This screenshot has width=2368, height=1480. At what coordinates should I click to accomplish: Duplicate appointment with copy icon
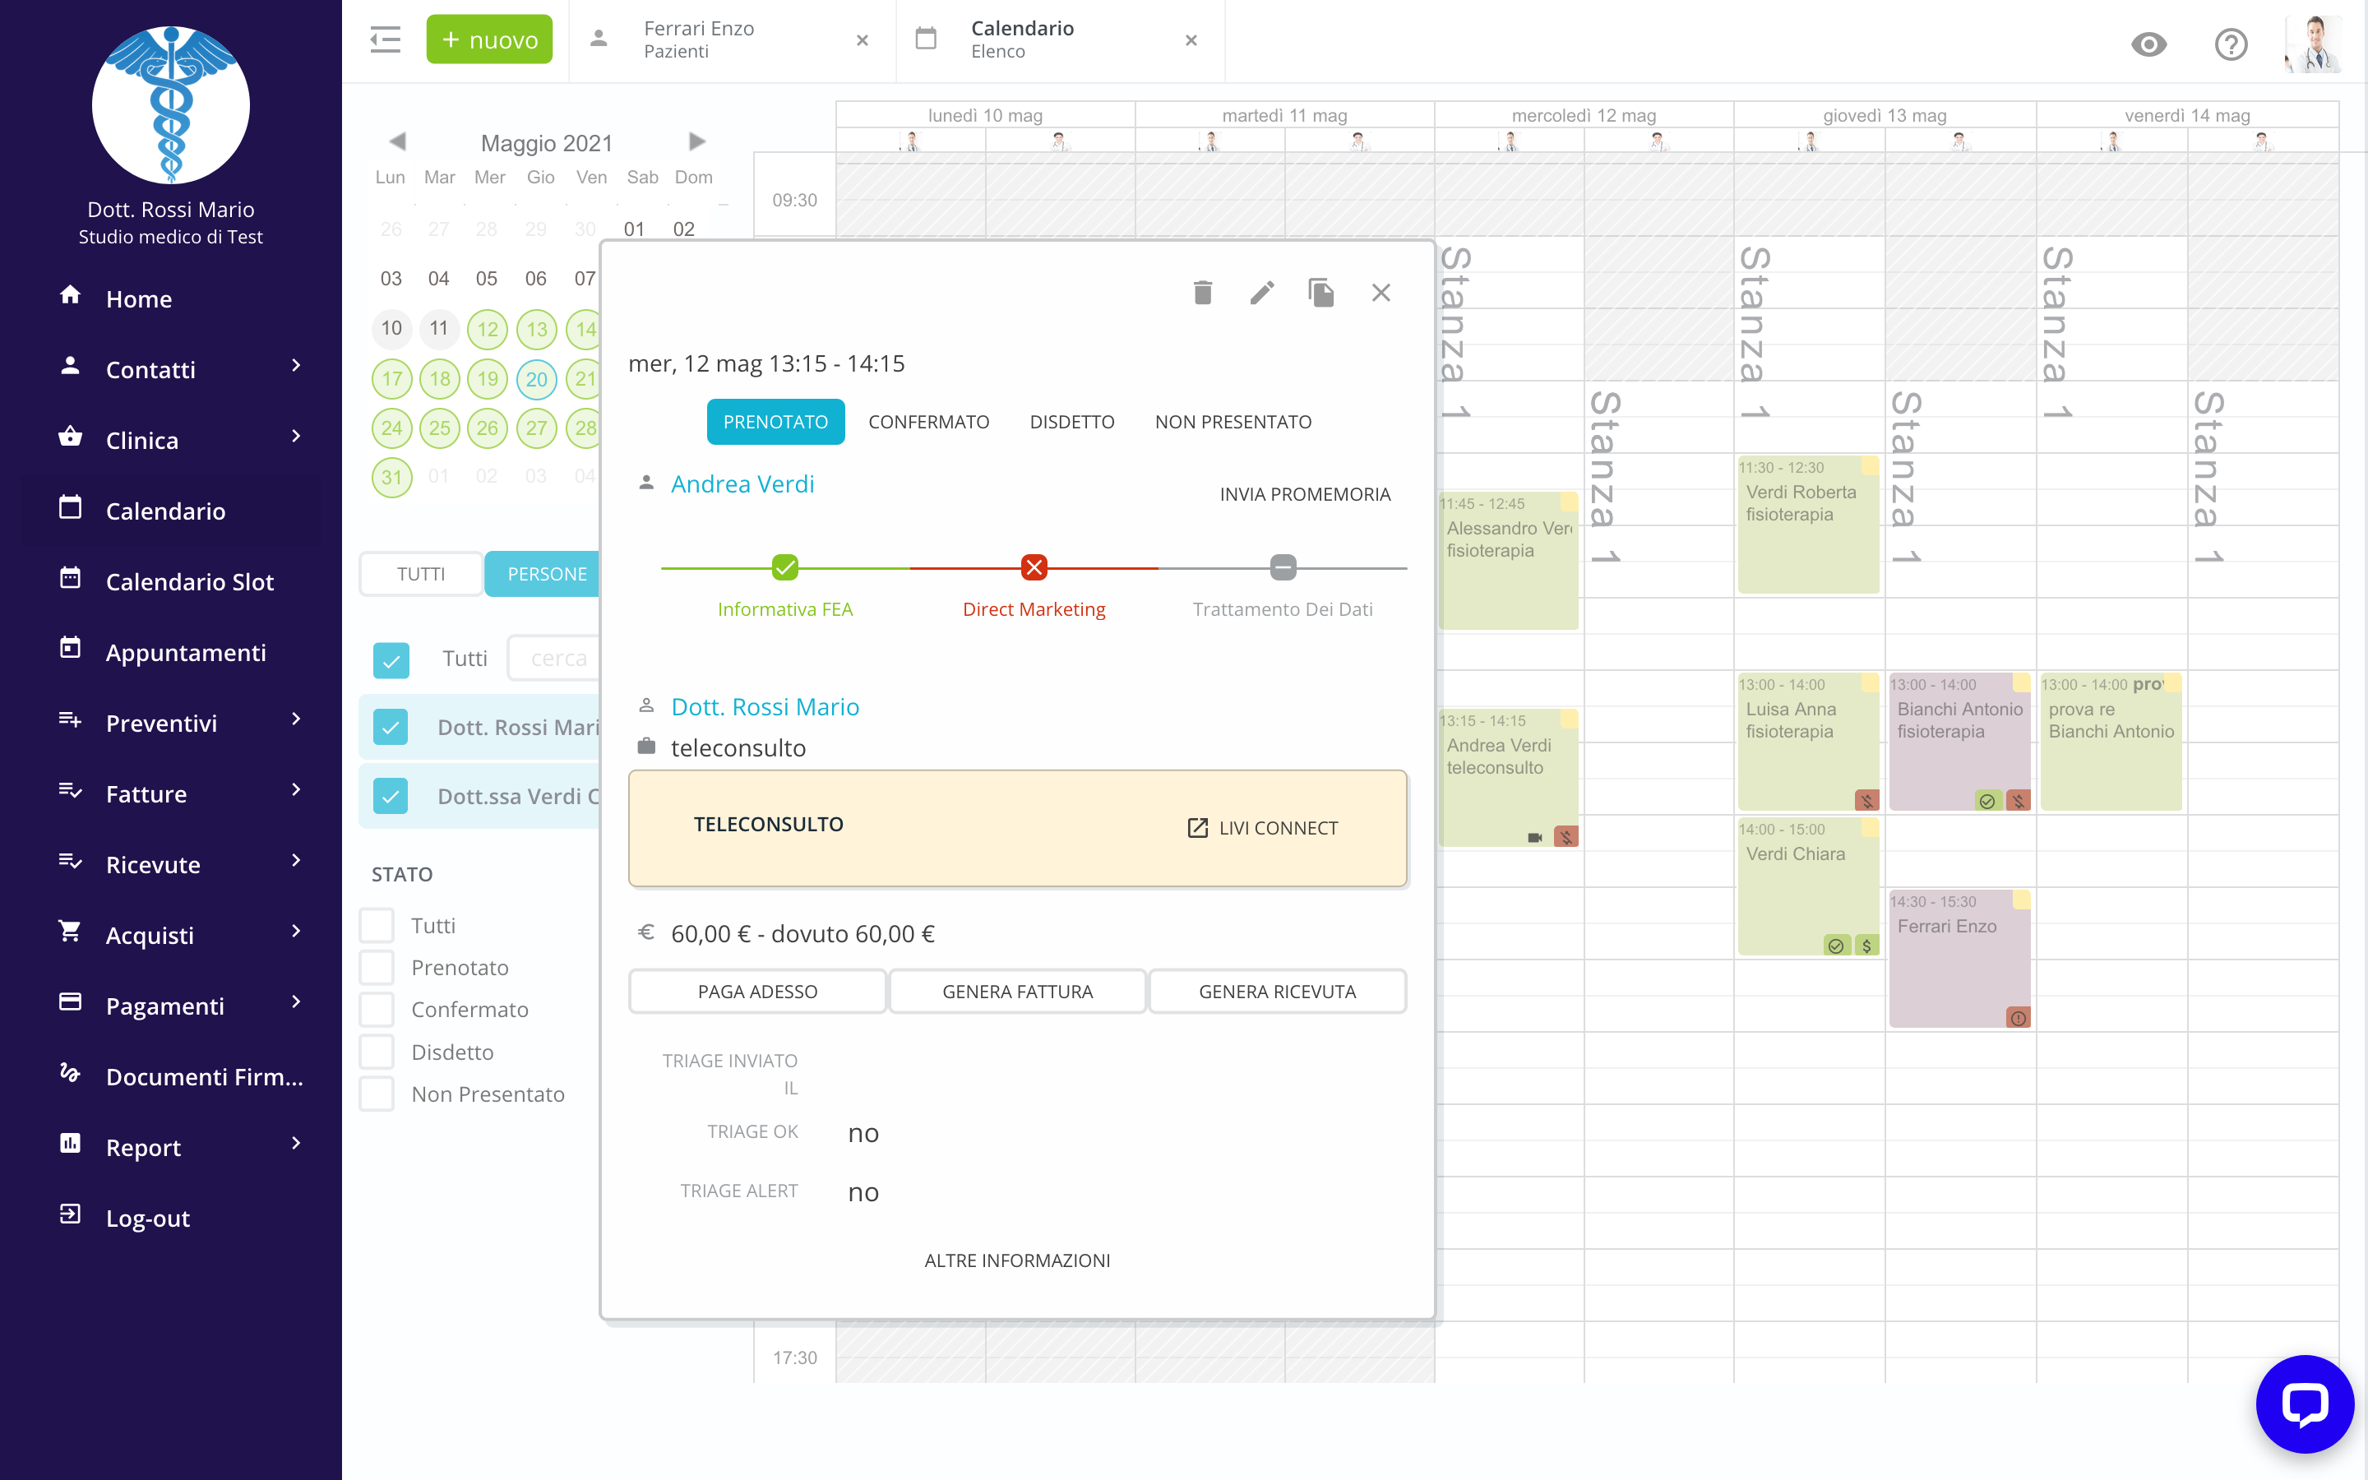(1321, 293)
